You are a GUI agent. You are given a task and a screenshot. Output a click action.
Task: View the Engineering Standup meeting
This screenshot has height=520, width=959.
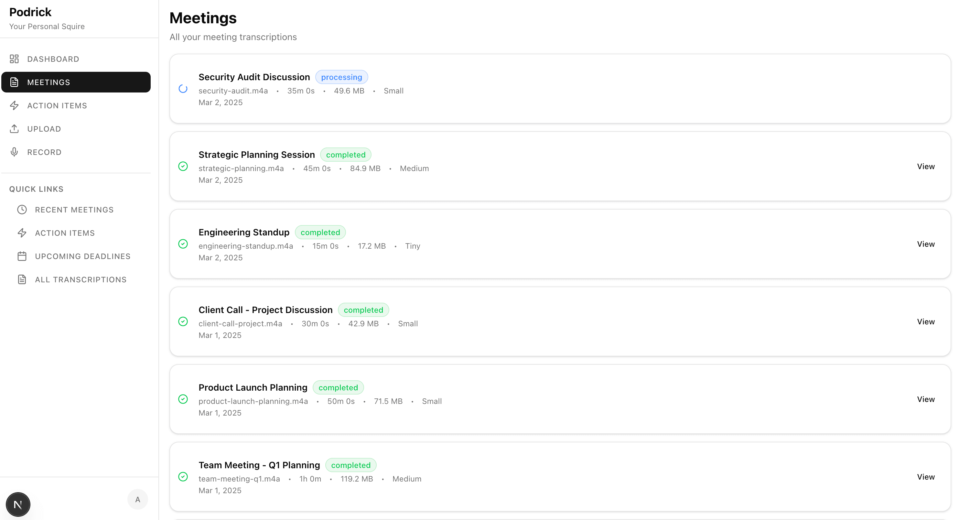click(925, 244)
